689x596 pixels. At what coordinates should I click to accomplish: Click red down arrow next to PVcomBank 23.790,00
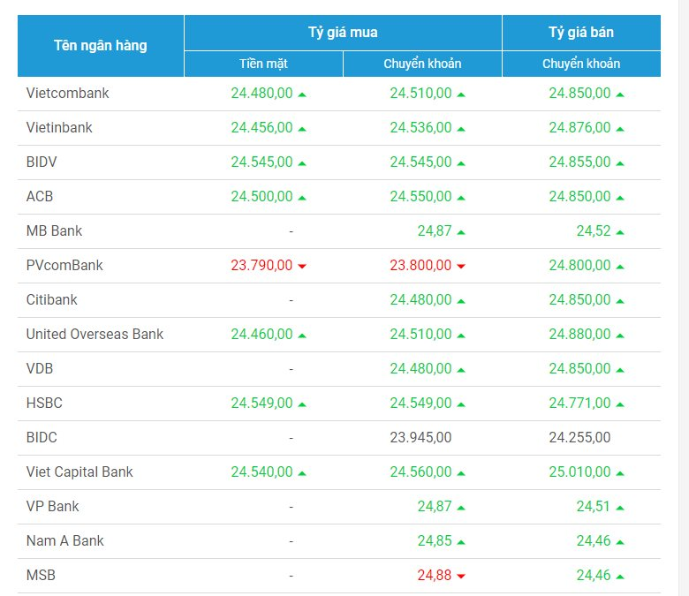click(x=302, y=266)
